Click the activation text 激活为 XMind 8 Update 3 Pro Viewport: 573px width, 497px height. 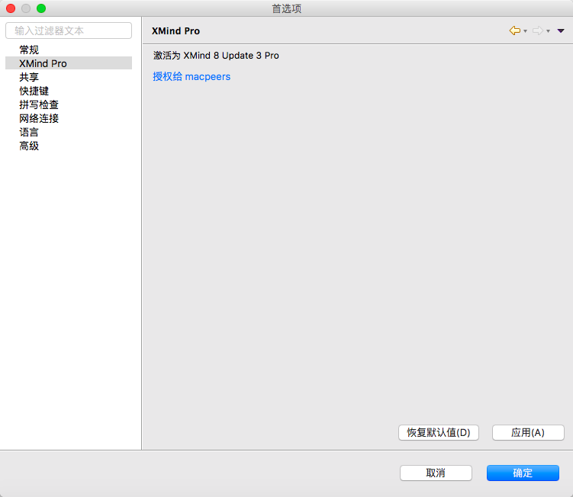216,56
